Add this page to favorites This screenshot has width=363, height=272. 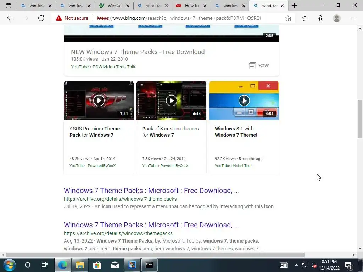(x=288, y=18)
